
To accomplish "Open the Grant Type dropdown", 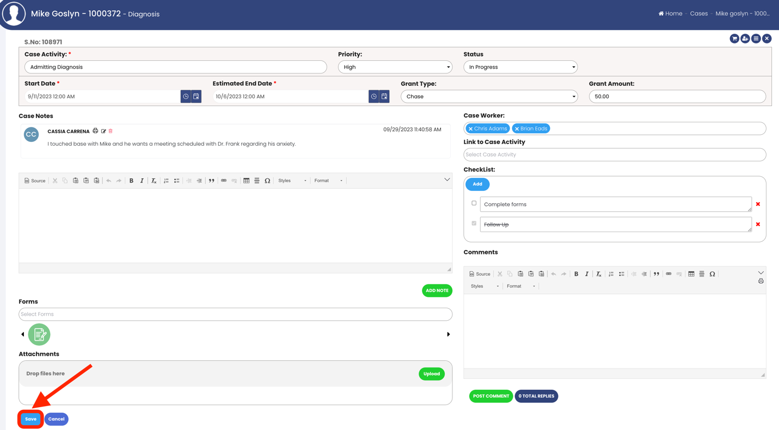I will [489, 96].
